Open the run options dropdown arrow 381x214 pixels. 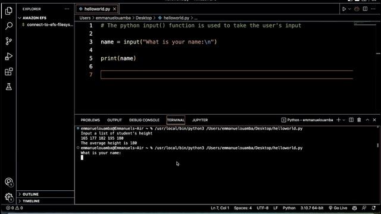click(349, 9)
